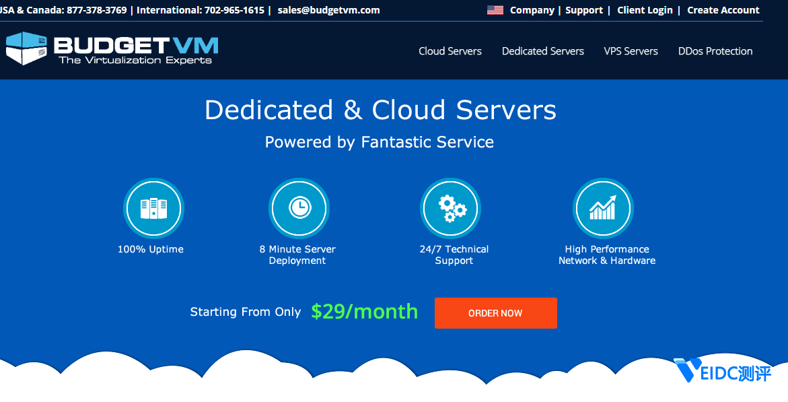Click the 8 Minute Deployment clock icon
Image resolution: width=788 pixels, height=402 pixels.
(299, 208)
